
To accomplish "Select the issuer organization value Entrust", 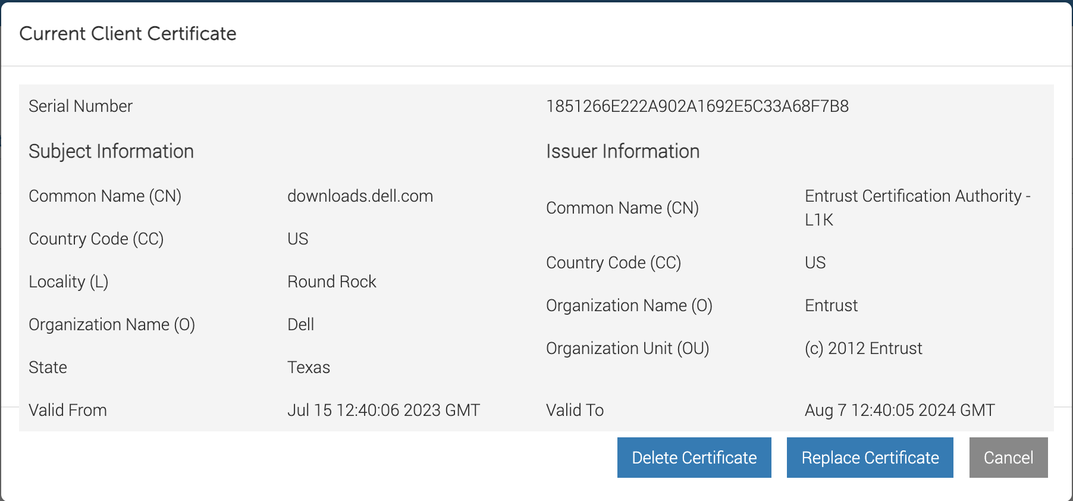I will pyautogui.click(x=831, y=306).
